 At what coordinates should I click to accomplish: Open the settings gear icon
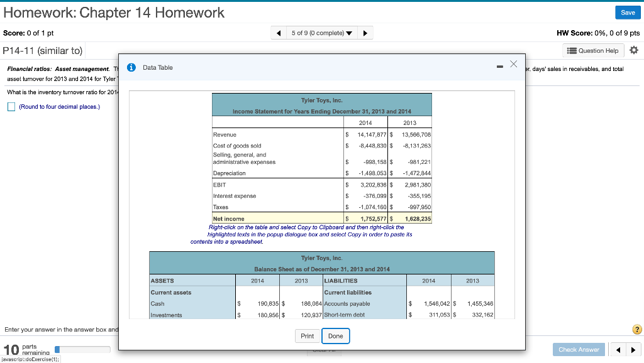pyautogui.click(x=634, y=50)
